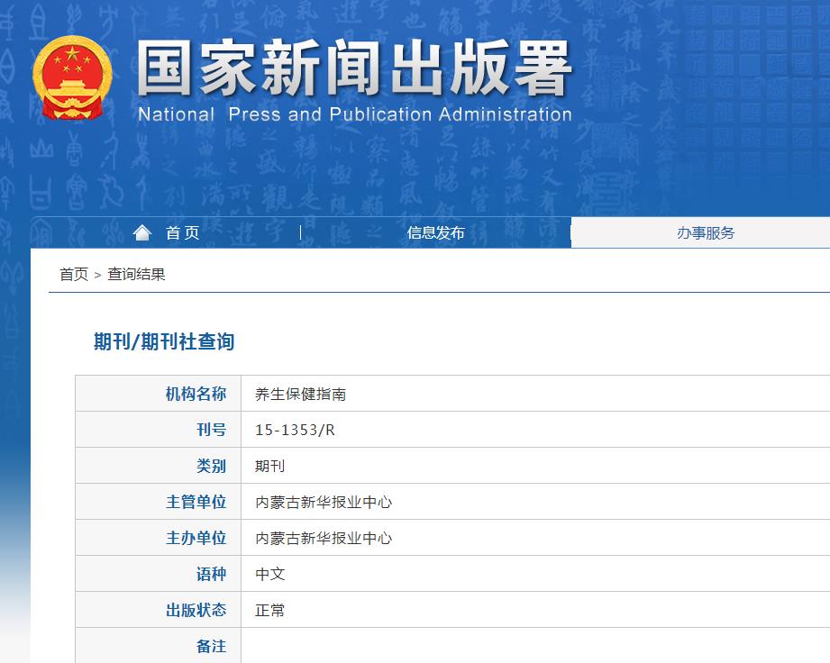Open the 信息发布 navigation tab
The height and width of the screenshot is (663, 830).
[x=435, y=232]
